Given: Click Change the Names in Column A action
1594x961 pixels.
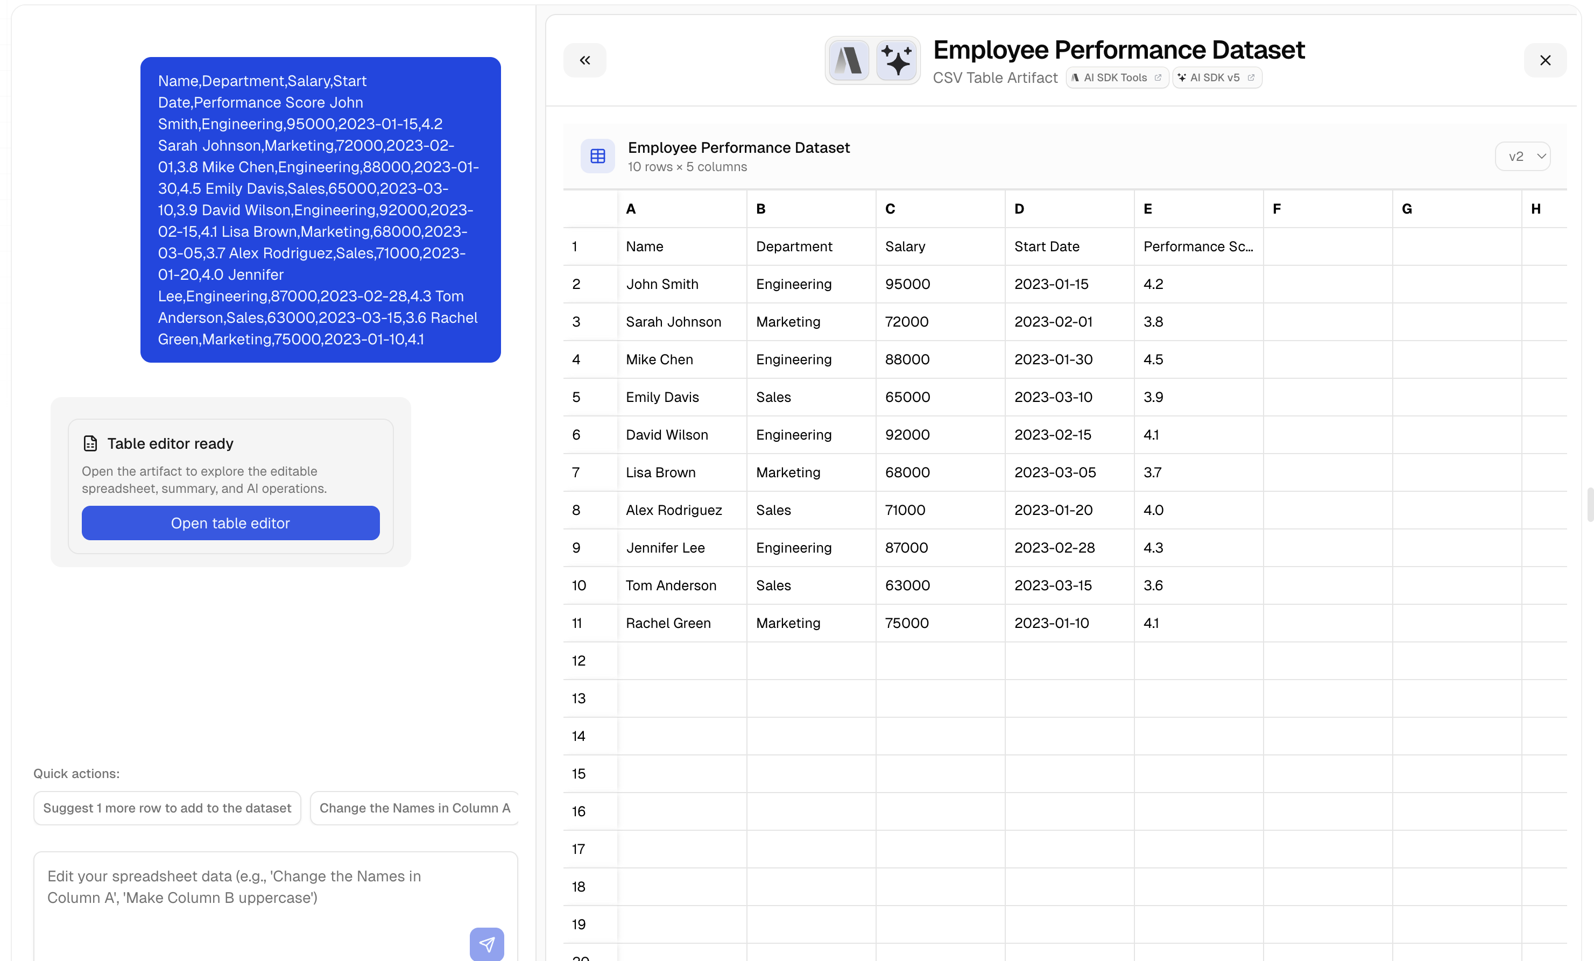Looking at the screenshot, I should 414,808.
